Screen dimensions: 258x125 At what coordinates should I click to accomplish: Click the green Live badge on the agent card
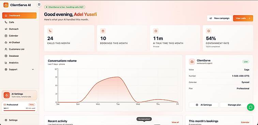click(x=246, y=62)
